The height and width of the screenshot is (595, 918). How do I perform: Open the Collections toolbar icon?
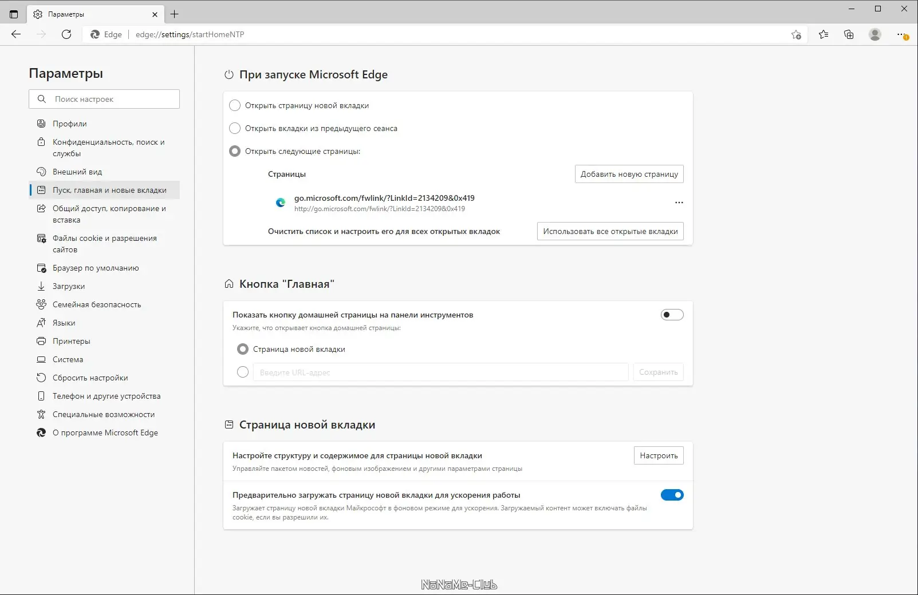tap(849, 34)
